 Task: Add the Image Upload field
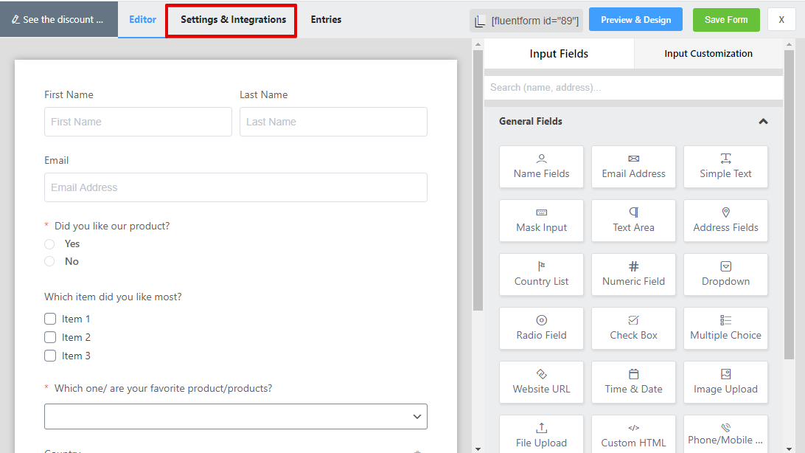pos(725,382)
